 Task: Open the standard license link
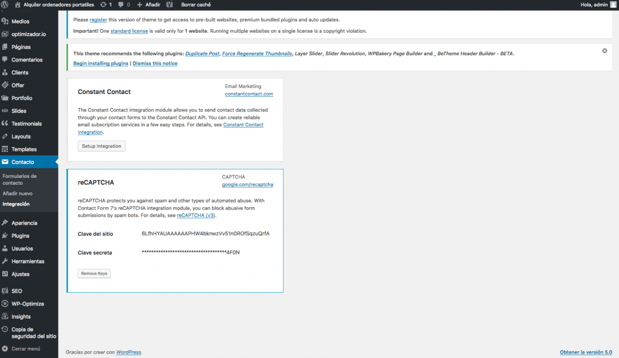point(129,31)
